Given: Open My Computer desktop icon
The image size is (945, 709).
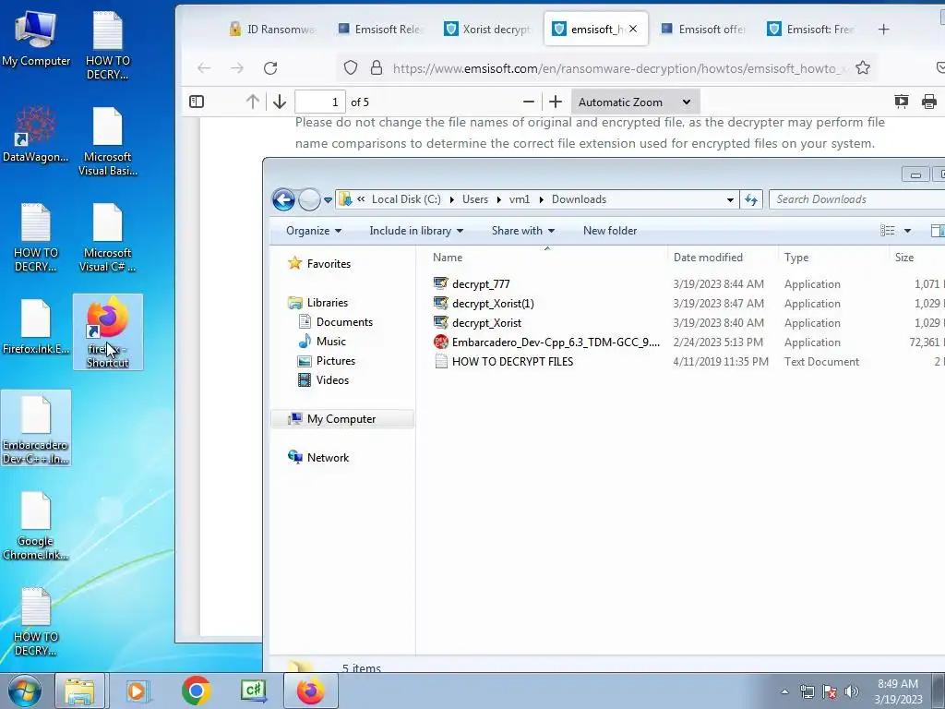Looking at the screenshot, I should coord(36,39).
